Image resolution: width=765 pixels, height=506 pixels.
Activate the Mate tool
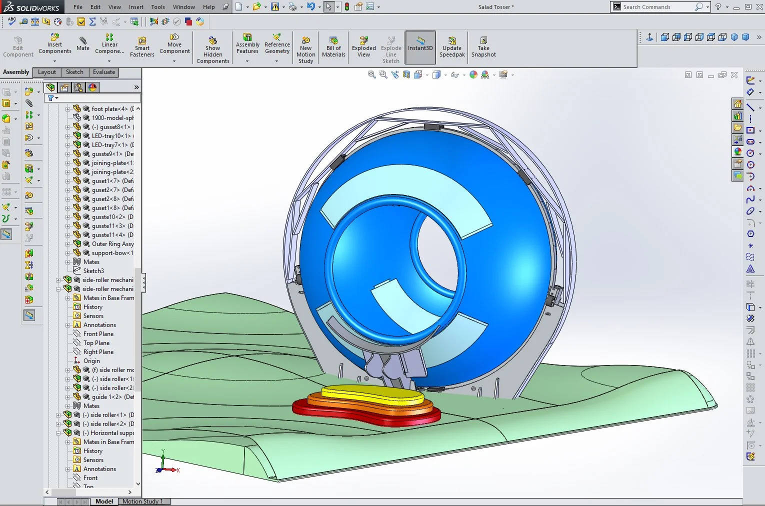82,45
